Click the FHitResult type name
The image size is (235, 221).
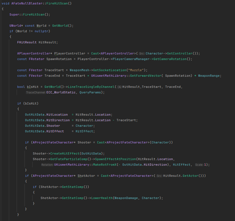coord(27,42)
